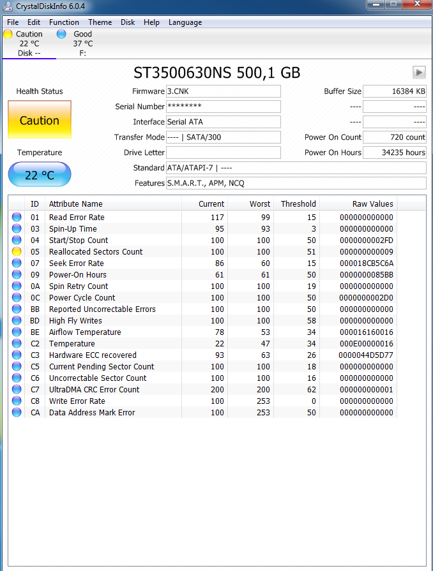Click the CrystalDiskInfo app icon in title bar
This screenshot has width=433, height=571.
pos(7,6)
